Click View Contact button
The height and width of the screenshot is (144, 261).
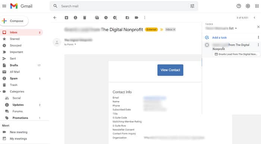pos(170,70)
